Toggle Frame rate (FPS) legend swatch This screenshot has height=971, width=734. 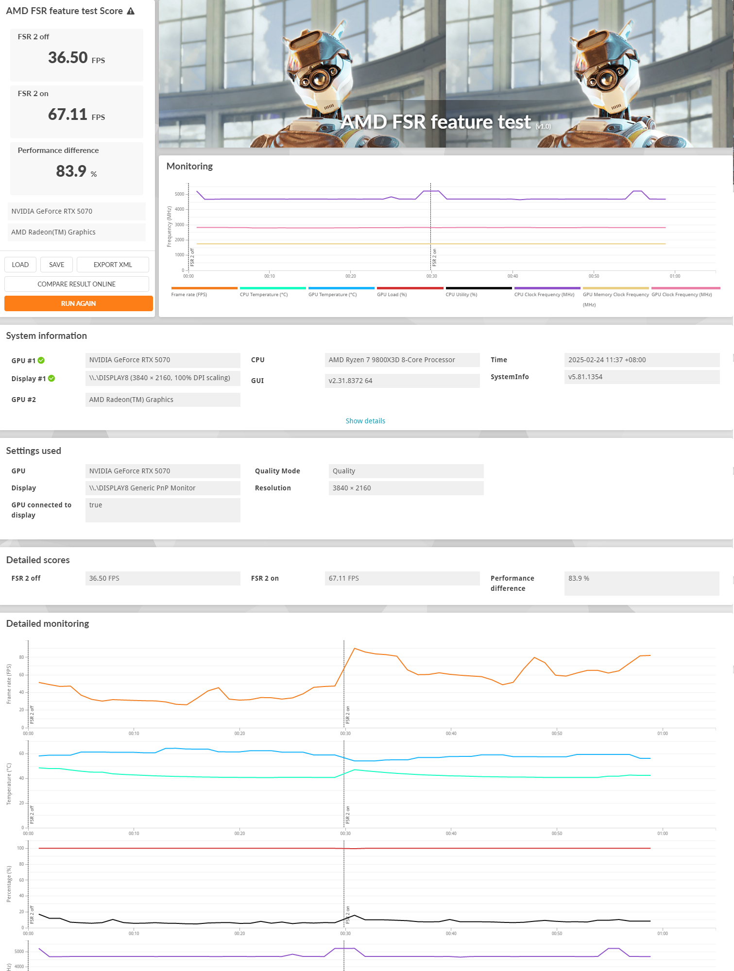coord(204,288)
